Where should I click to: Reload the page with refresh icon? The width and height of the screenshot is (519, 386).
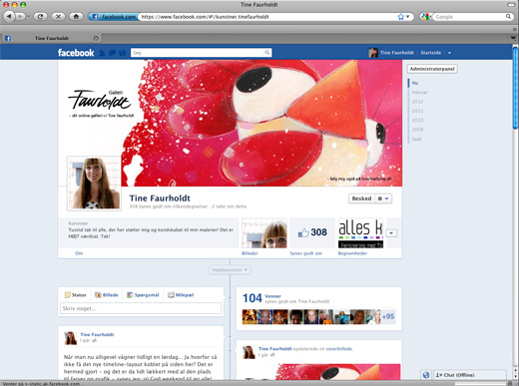tap(41, 16)
